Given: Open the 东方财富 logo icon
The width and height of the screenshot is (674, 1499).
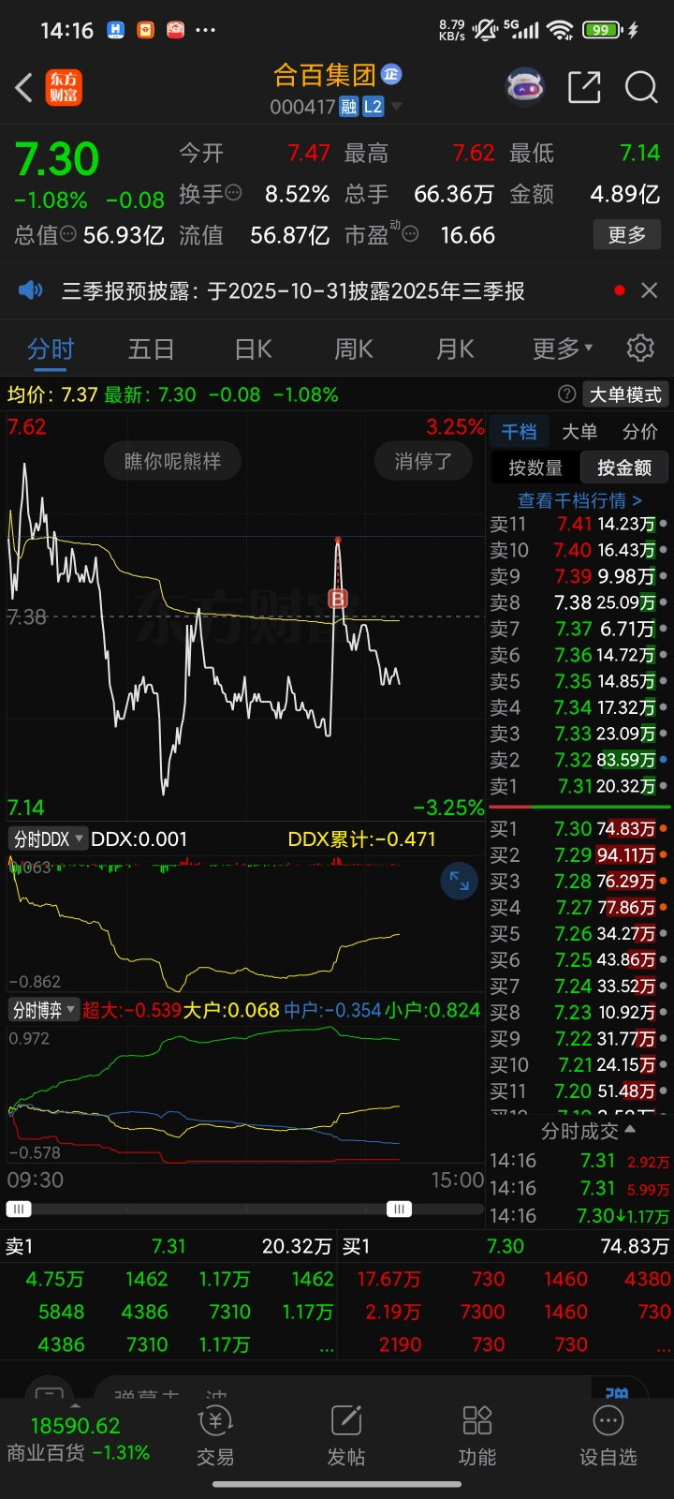Looking at the screenshot, I should (x=65, y=88).
